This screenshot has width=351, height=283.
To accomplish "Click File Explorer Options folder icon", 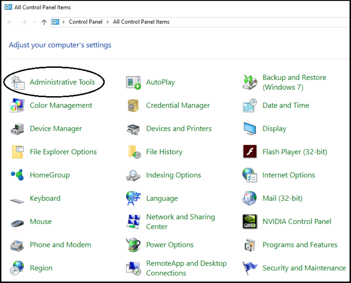I will tap(18, 152).
